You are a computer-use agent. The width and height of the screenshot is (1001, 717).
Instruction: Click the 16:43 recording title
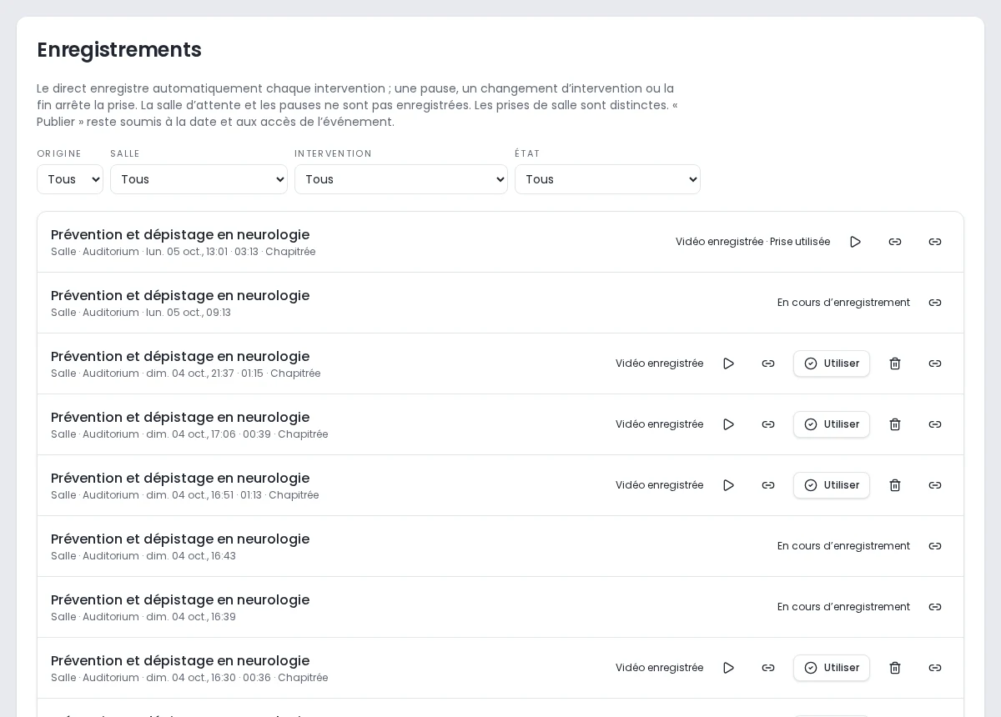click(180, 539)
